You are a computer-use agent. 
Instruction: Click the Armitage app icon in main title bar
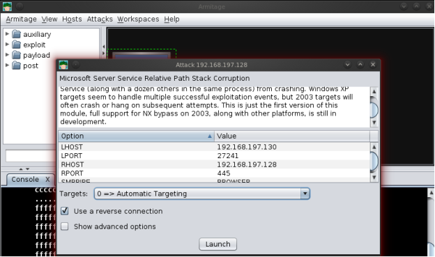pyautogui.click(x=7, y=6)
